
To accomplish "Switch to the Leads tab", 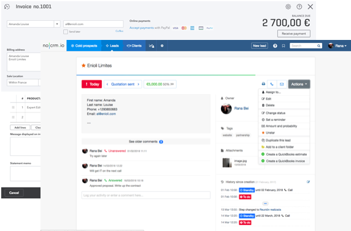I will coord(112,45).
